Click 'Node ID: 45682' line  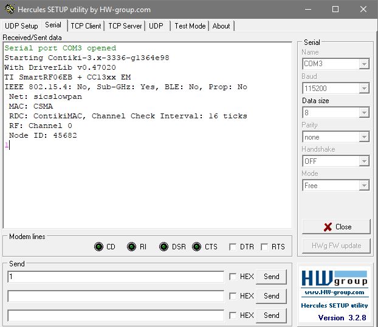43,135
